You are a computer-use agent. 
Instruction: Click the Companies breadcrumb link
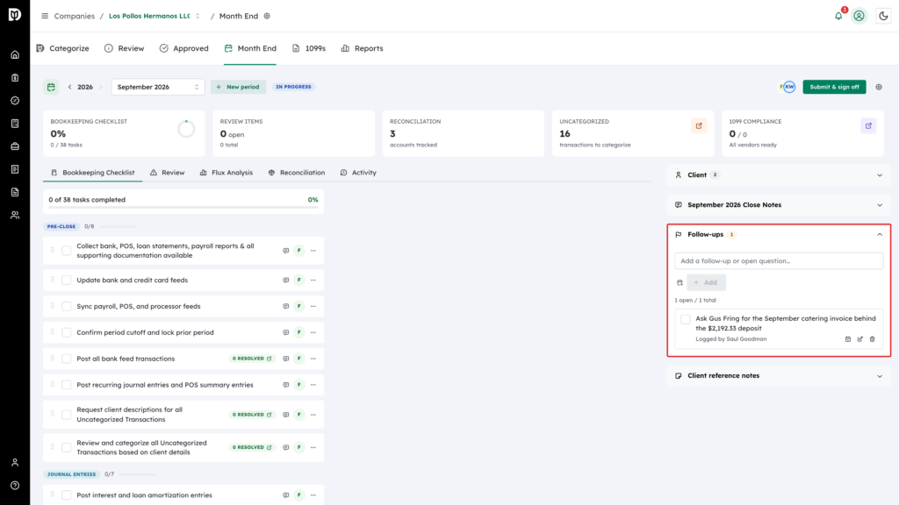pos(75,16)
